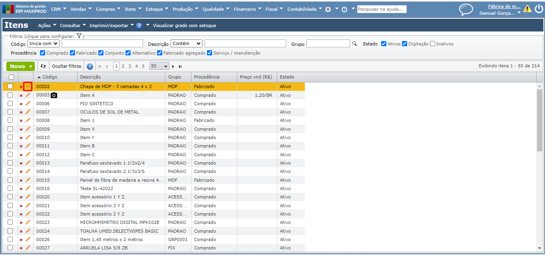Click 'Visualizar grade com estoque' link
This screenshot has height=255, width=545.
tap(184, 25)
